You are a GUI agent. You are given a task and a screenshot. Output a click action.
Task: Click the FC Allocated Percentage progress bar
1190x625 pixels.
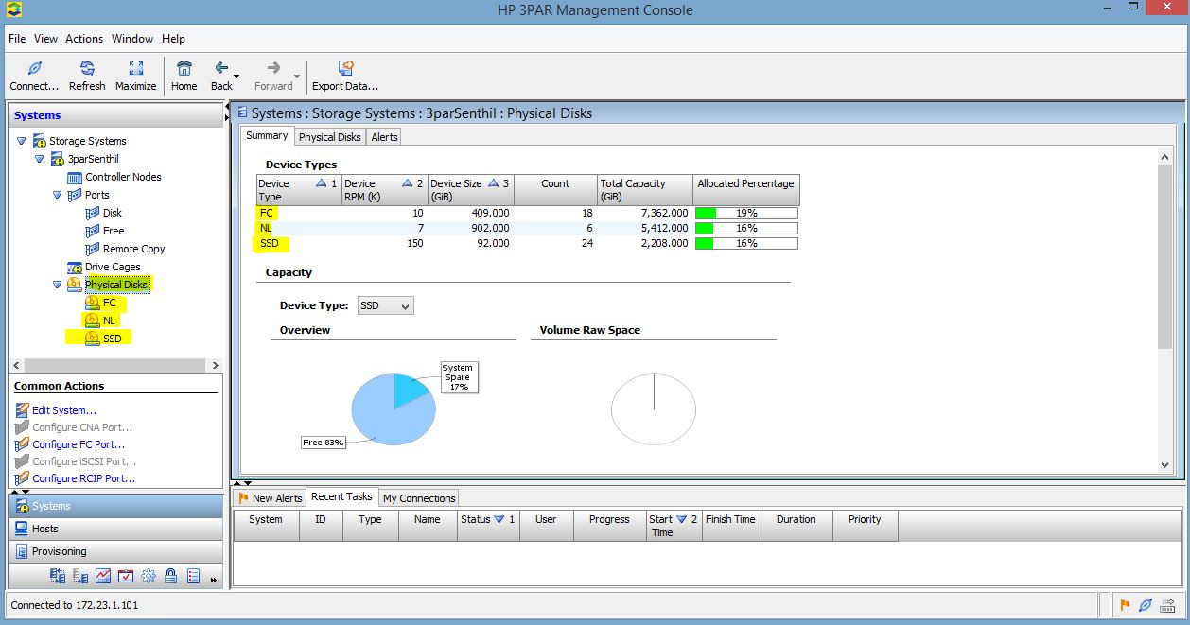pyautogui.click(x=745, y=213)
